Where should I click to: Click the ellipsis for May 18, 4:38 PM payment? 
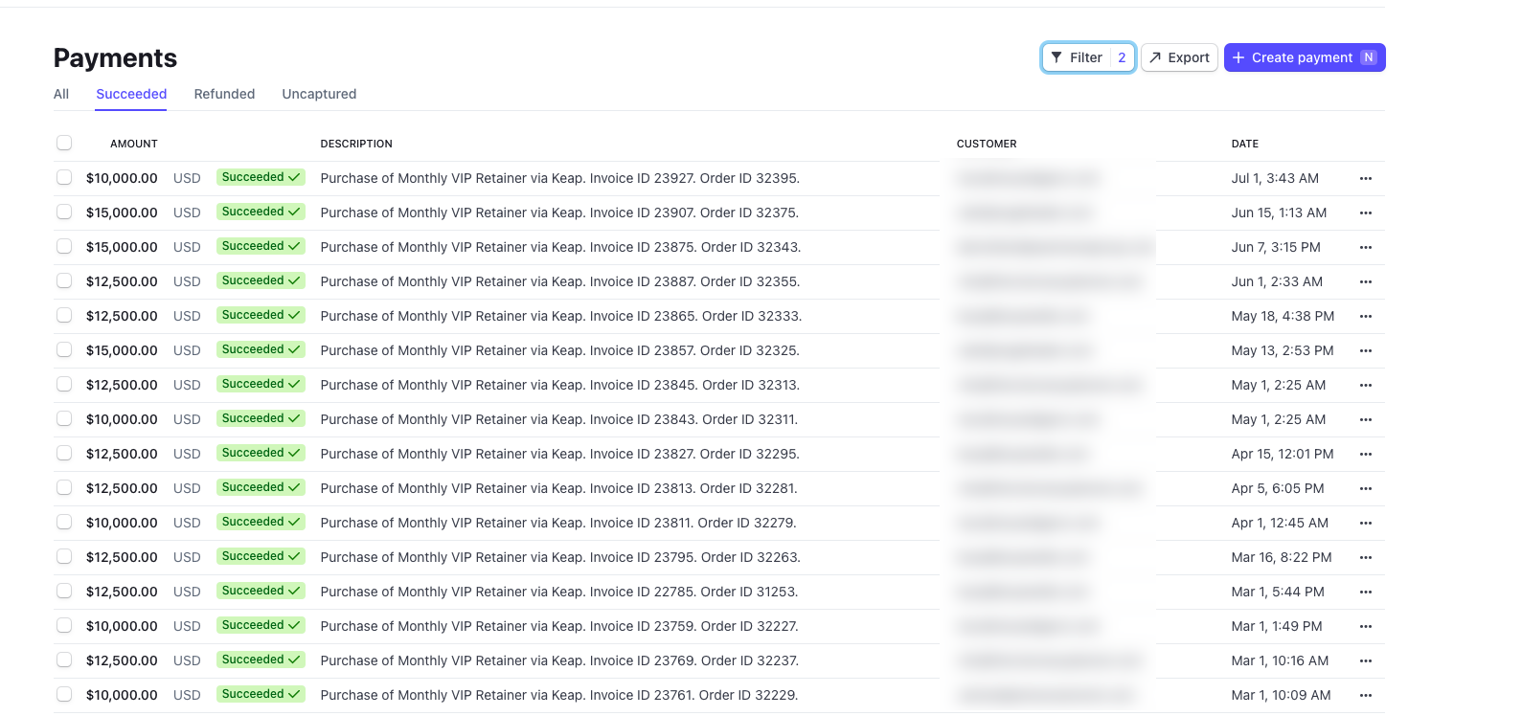click(1365, 316)
